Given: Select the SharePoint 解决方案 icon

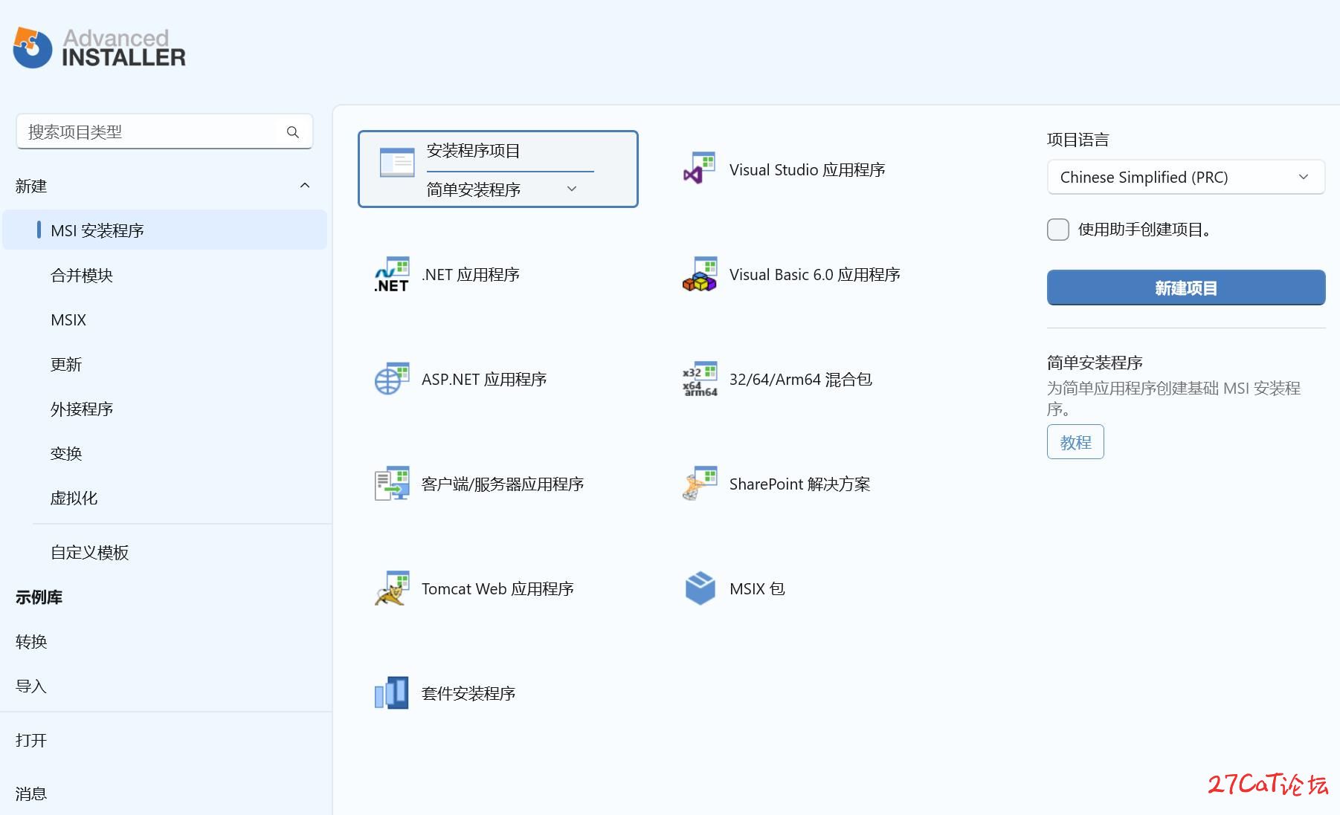Looking at the screenshot, I should (x=700, y=484).
